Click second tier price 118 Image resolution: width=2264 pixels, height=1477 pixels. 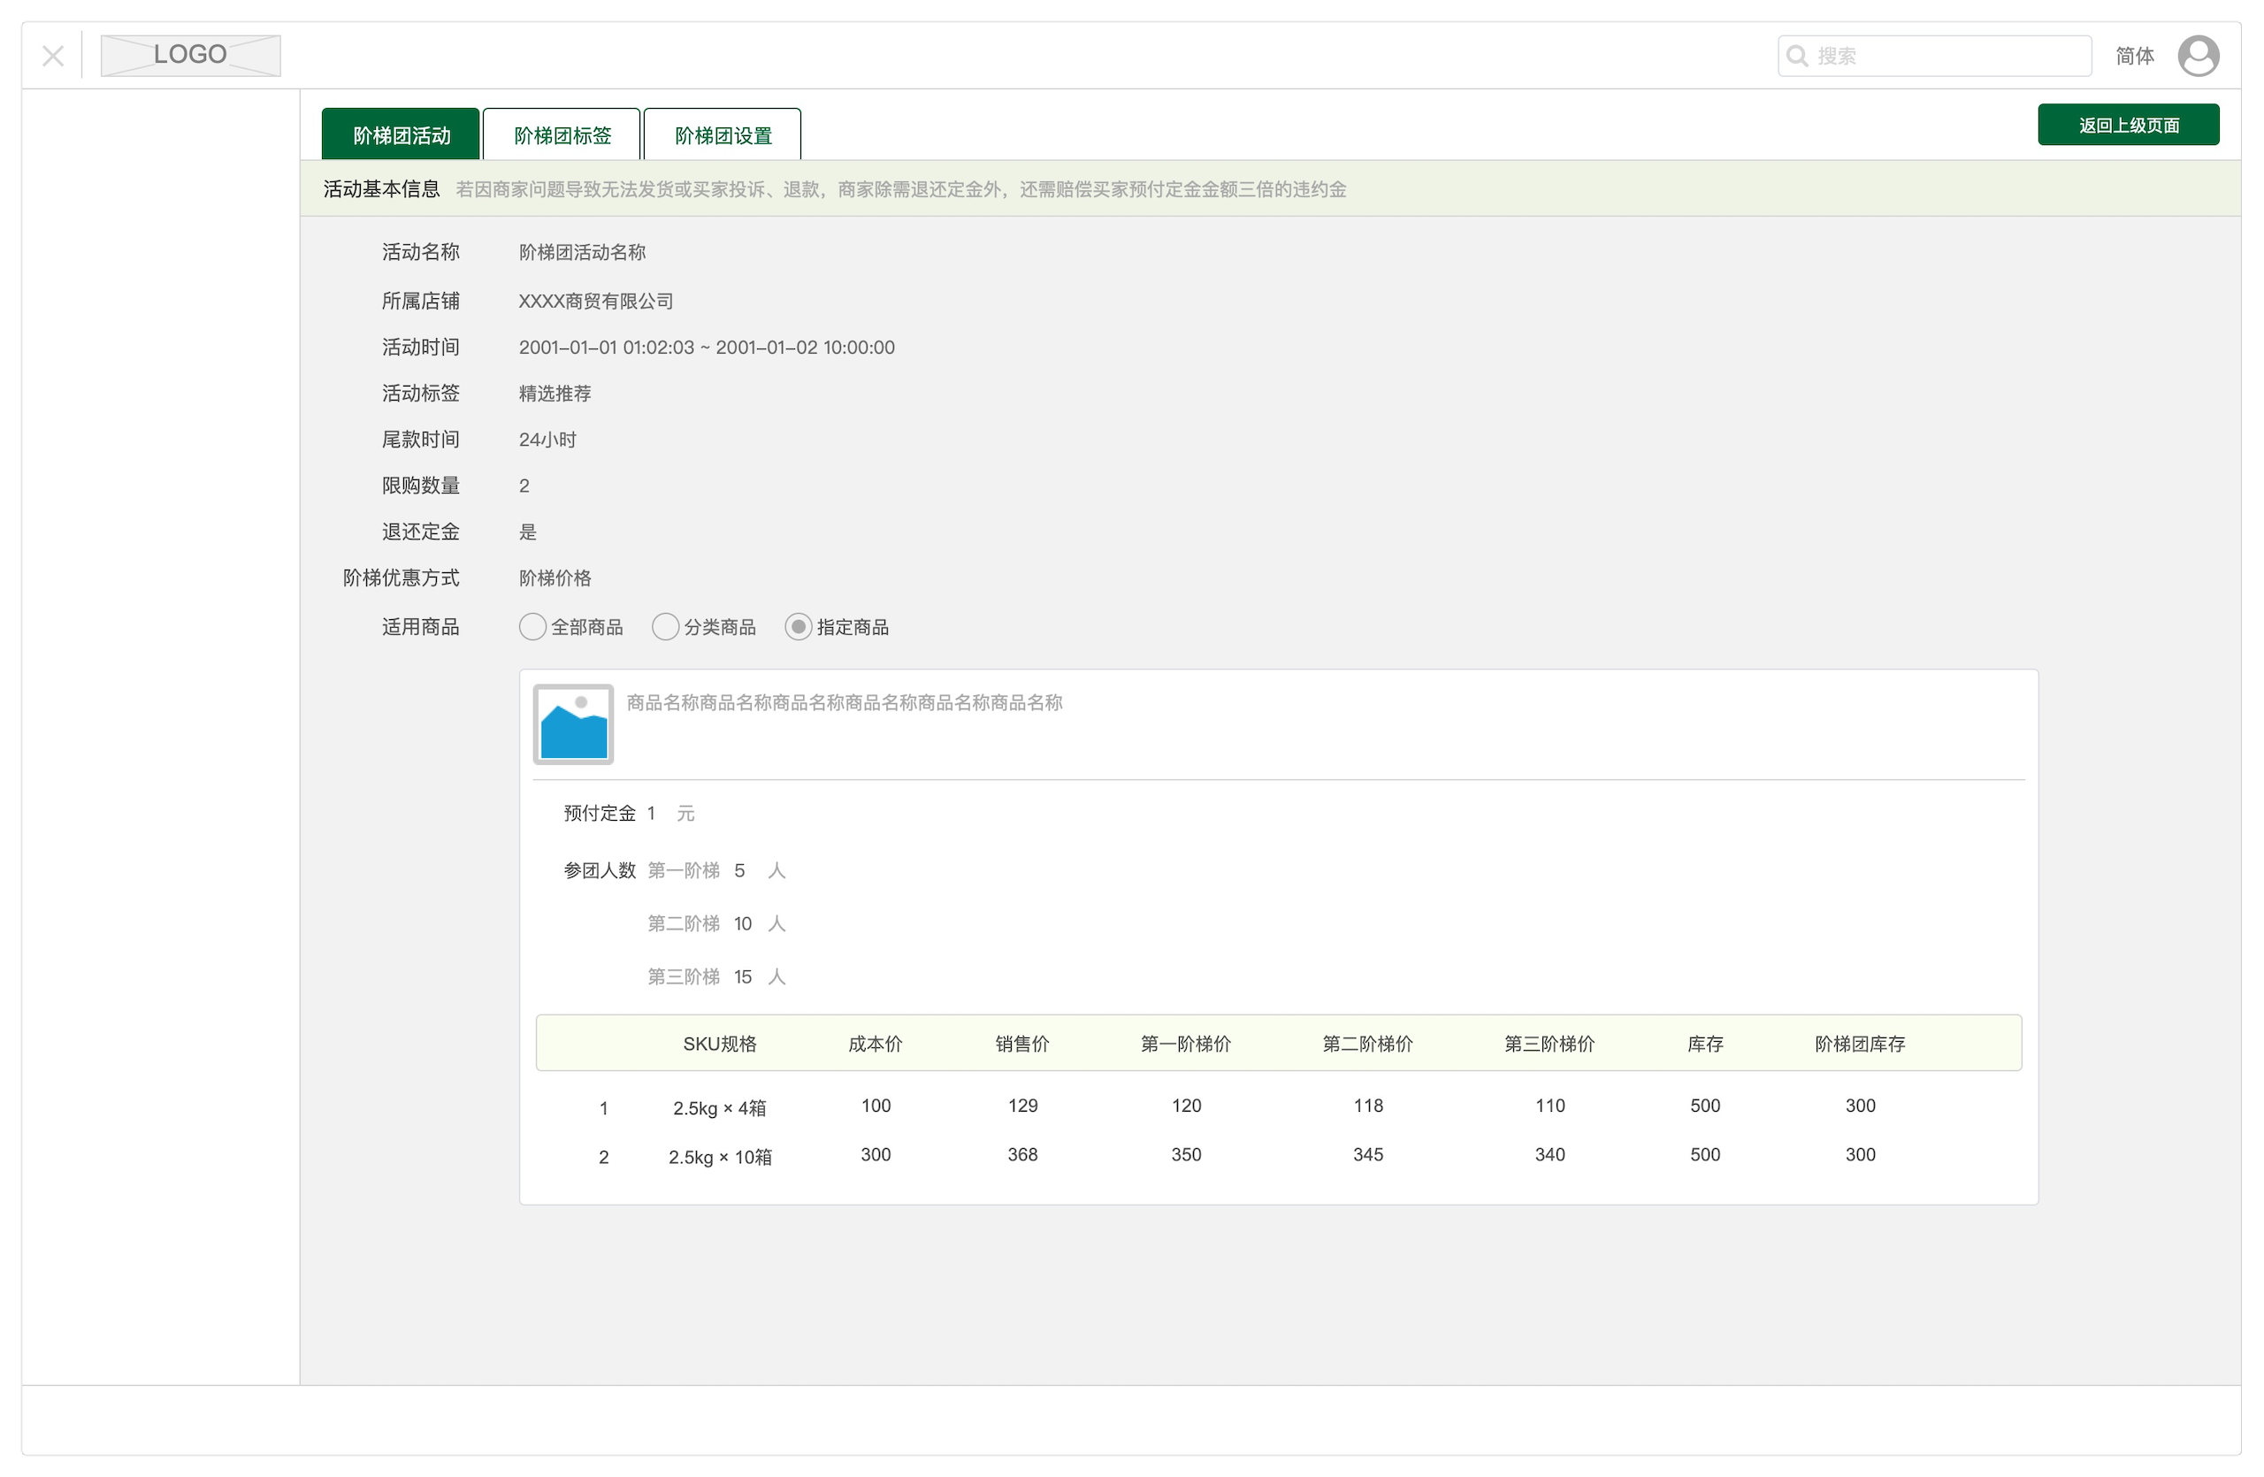click(1368, 1106)
